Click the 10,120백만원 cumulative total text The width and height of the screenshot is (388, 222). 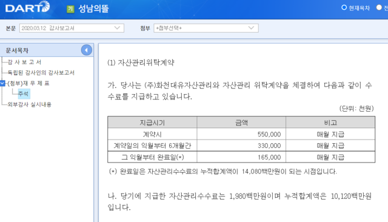tap(351, 197)
